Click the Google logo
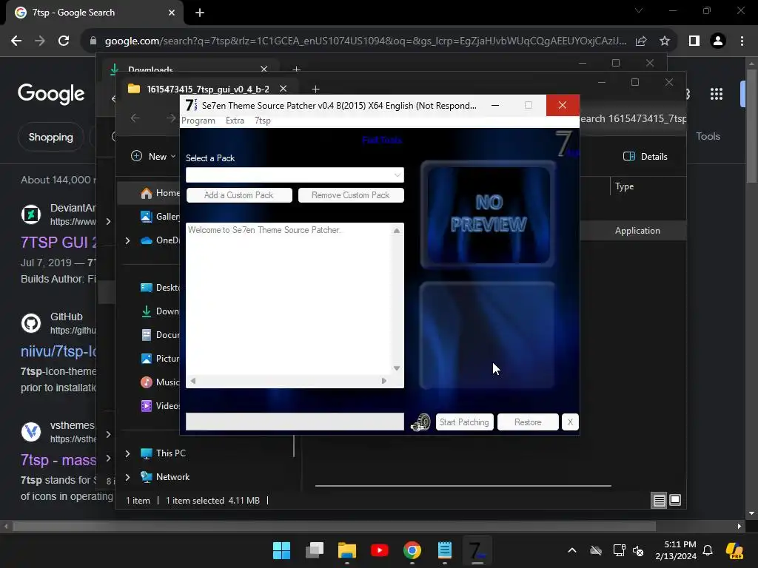Screen dimensions: 758x568 (51, 94)
